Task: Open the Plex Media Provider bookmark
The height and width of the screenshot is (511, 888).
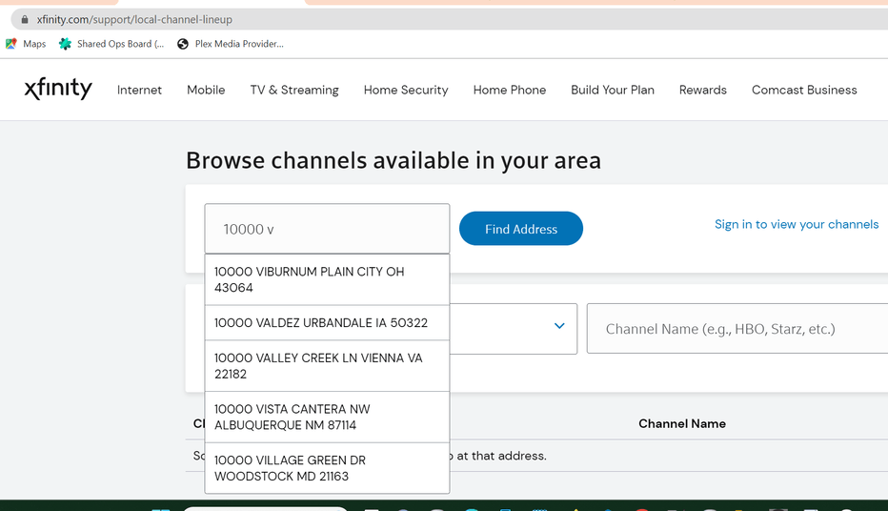Action: point(231,44)
